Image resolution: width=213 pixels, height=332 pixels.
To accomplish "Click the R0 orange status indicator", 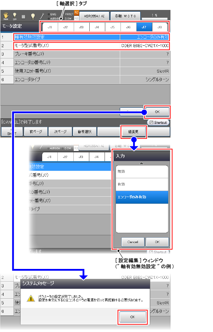I will pos(76,13).
